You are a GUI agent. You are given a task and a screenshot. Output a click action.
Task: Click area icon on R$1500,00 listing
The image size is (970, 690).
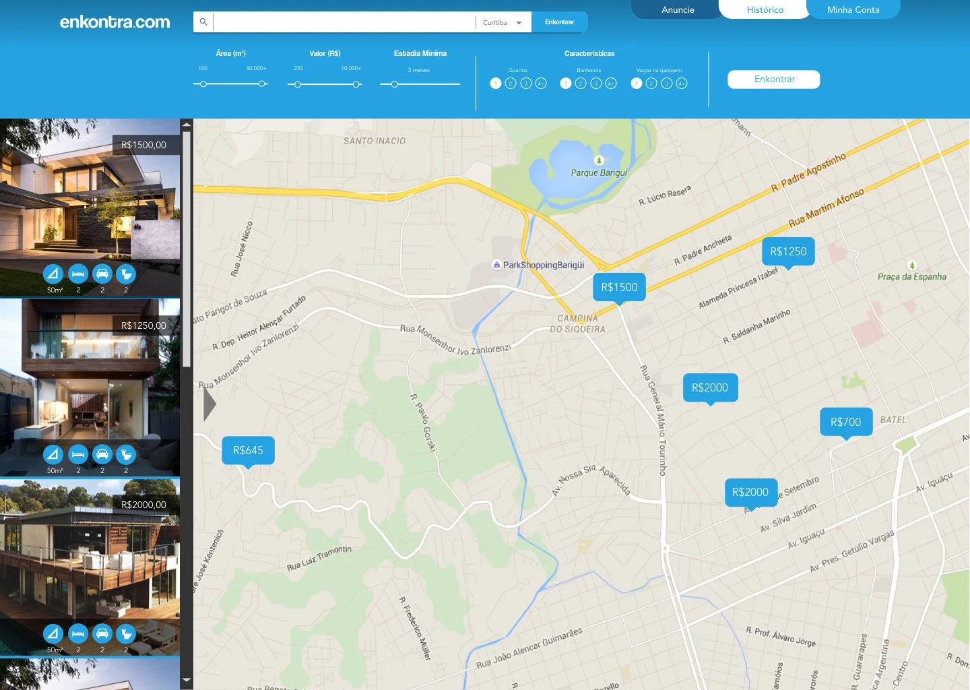pos(53,274)
